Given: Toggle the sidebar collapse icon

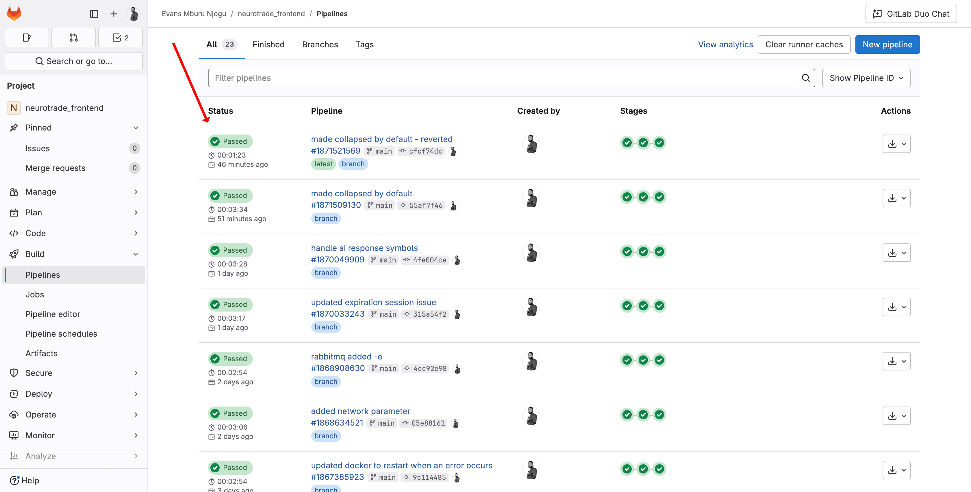Looking at the screenshot, I should click(94, 14).
